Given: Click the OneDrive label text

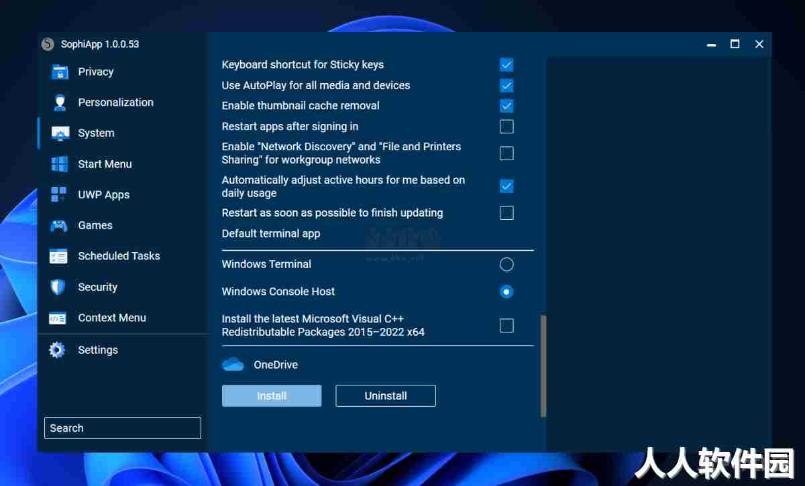Looking at the screenshot, I should pyautogui.click(x=276, y=365).
